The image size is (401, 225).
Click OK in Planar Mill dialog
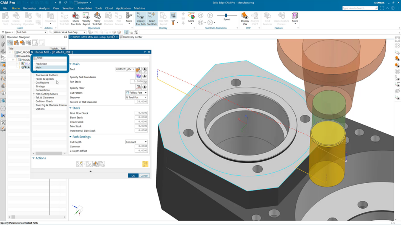click(133, 175)
